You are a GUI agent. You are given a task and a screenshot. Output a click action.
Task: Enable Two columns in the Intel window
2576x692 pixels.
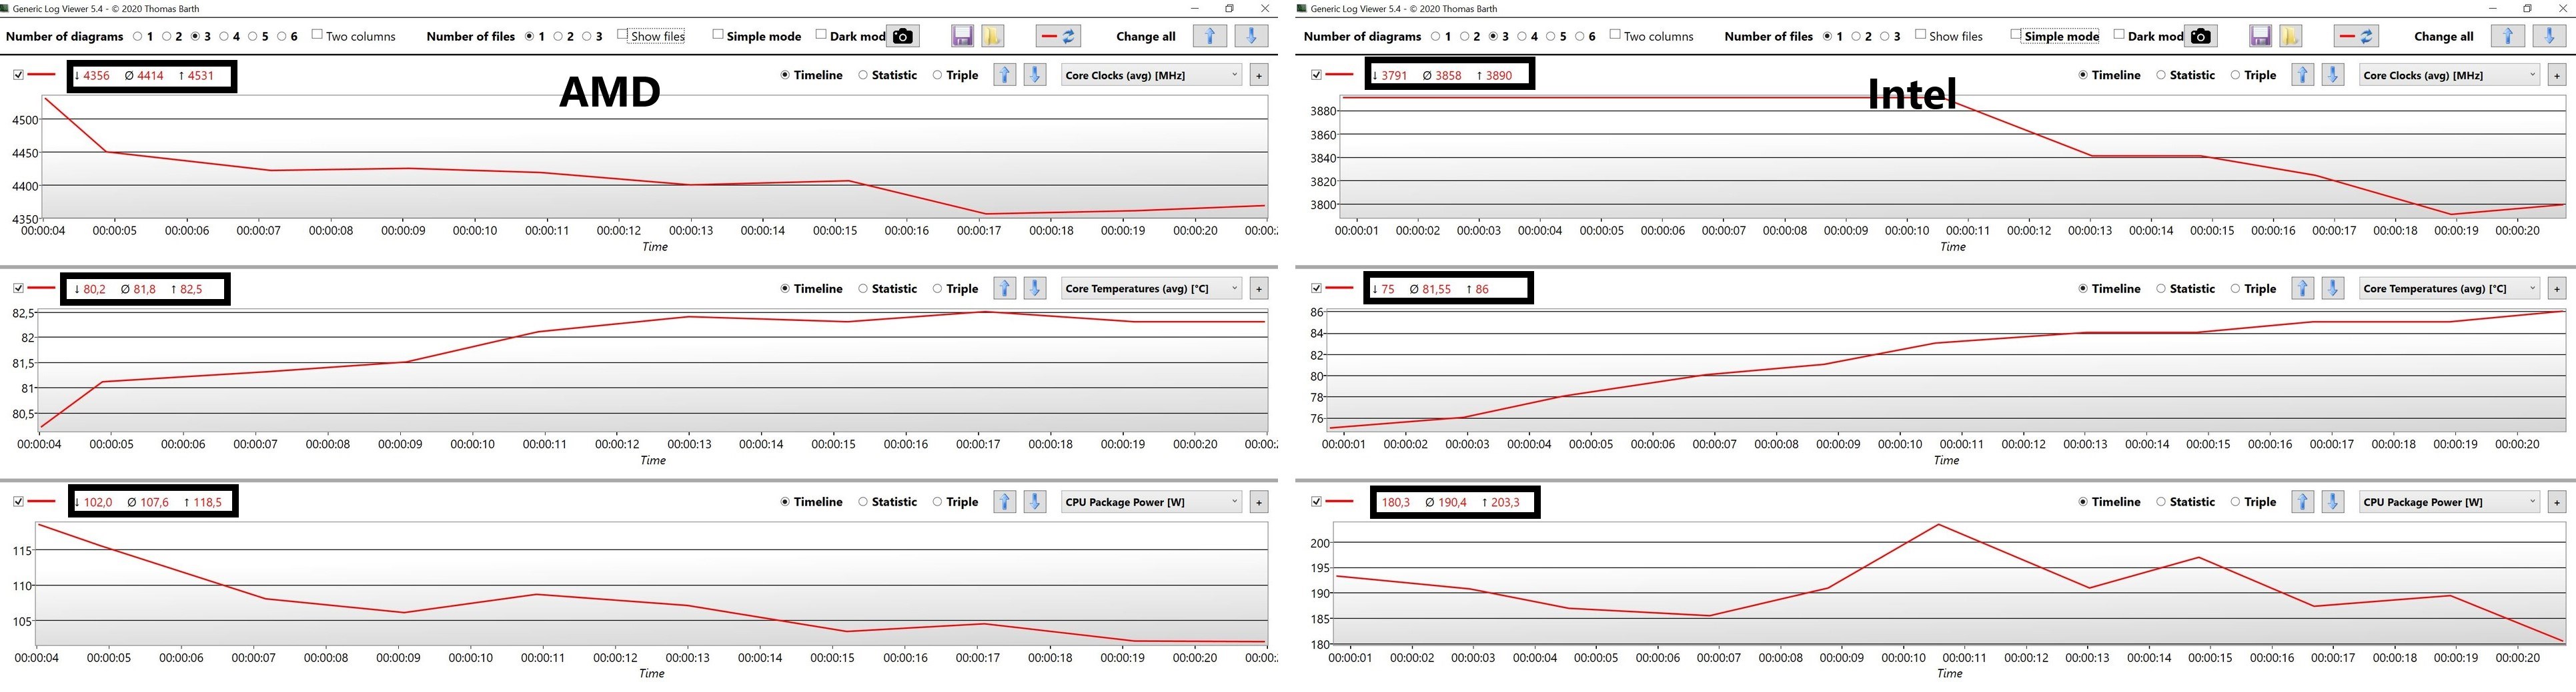pos(1615,35)
